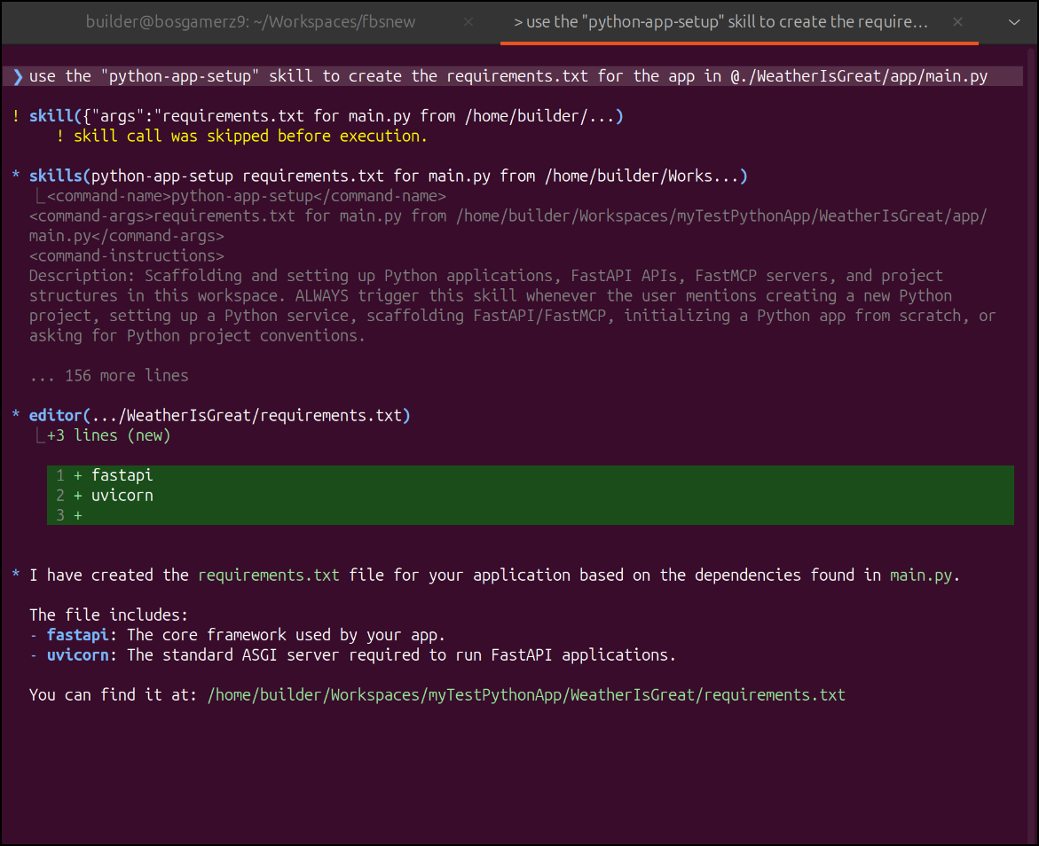Open the terminal tab list dropdown chevron
Viewport: 1039px width, 846px height.
1014,22
